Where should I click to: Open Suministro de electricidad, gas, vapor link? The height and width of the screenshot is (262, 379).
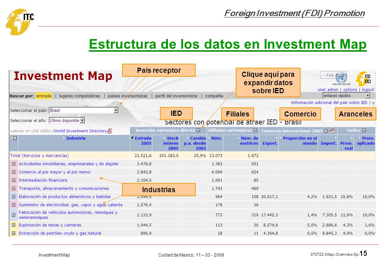71,205
